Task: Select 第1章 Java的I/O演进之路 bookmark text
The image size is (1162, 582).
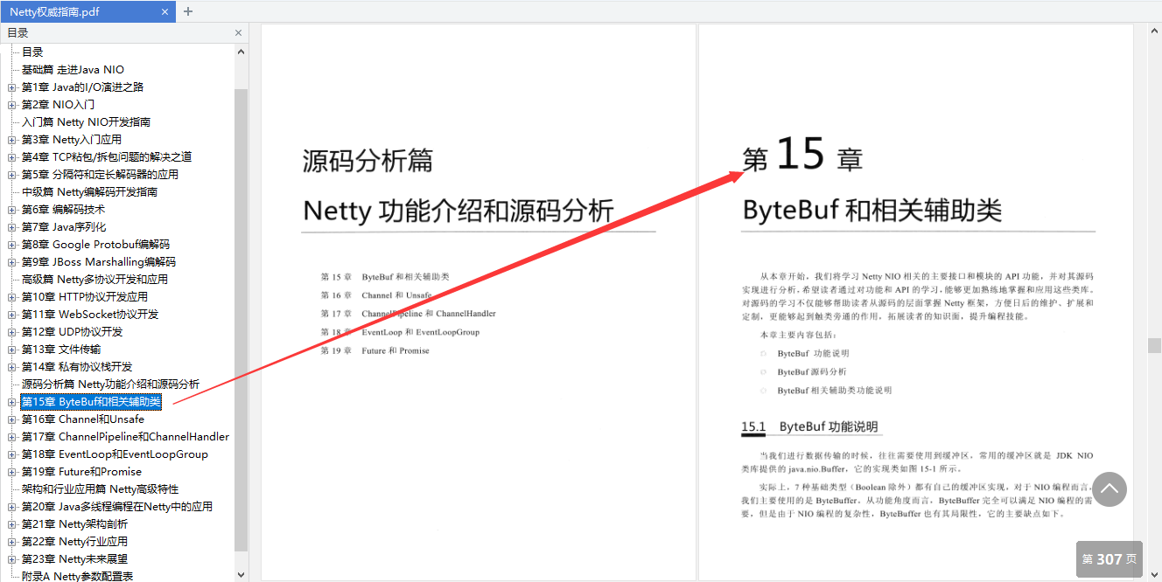Action: point(82,87)
